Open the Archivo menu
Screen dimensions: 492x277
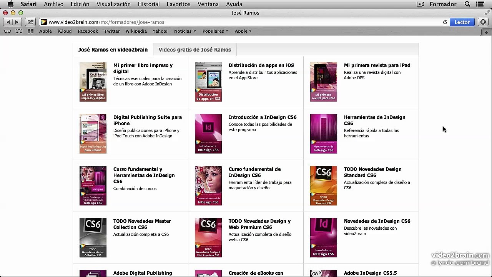pos(53,4)
